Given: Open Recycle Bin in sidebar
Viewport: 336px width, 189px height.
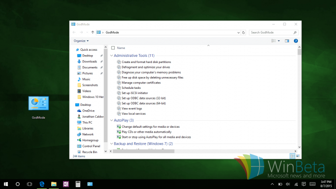Looking at the screenshot, I should (x=90, y=152).
